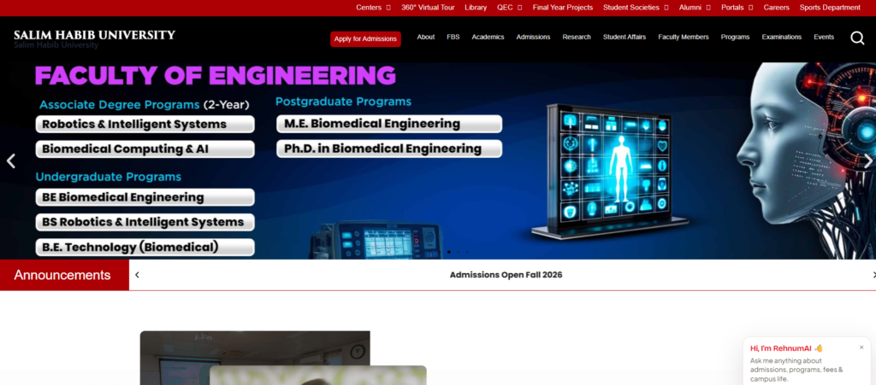
Task: Open the Research menu
Action: [x=577, y=38]
